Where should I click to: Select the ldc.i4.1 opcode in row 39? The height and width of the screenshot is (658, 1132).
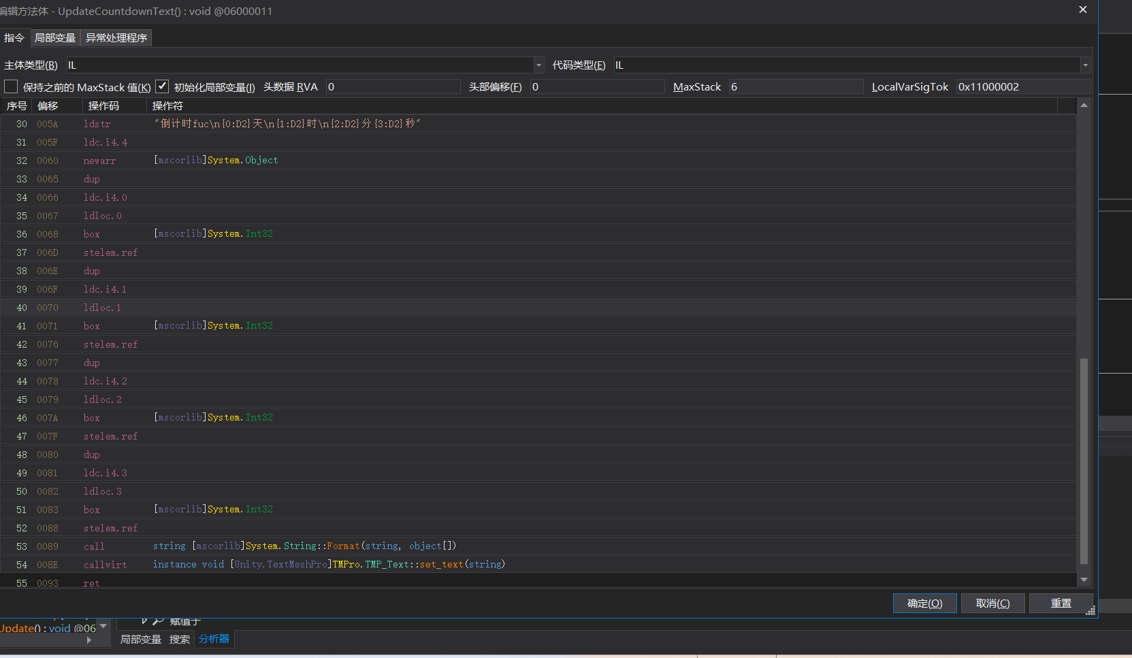[x=106, y=289]
